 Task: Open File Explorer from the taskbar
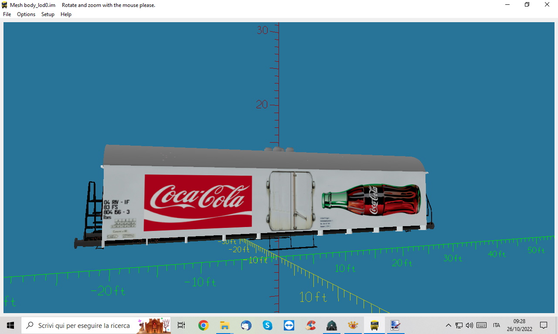click(x=225, y=325)
